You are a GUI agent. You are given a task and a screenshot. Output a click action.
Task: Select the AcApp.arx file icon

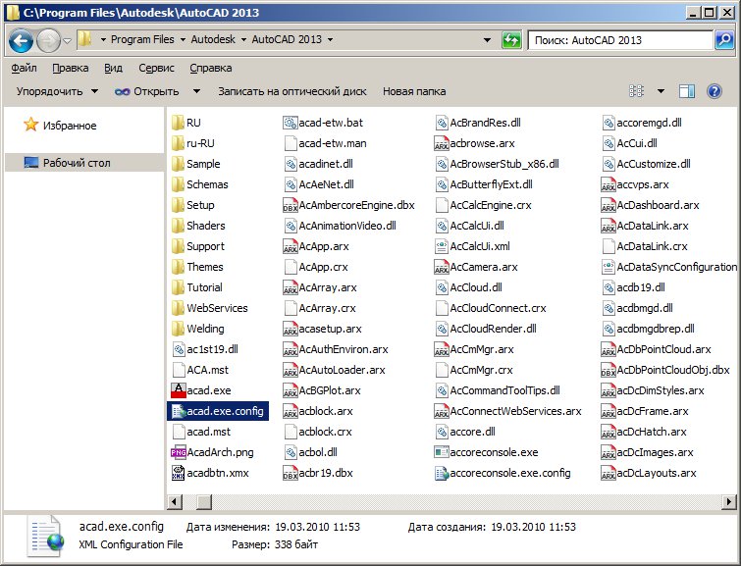click(291, 246)
